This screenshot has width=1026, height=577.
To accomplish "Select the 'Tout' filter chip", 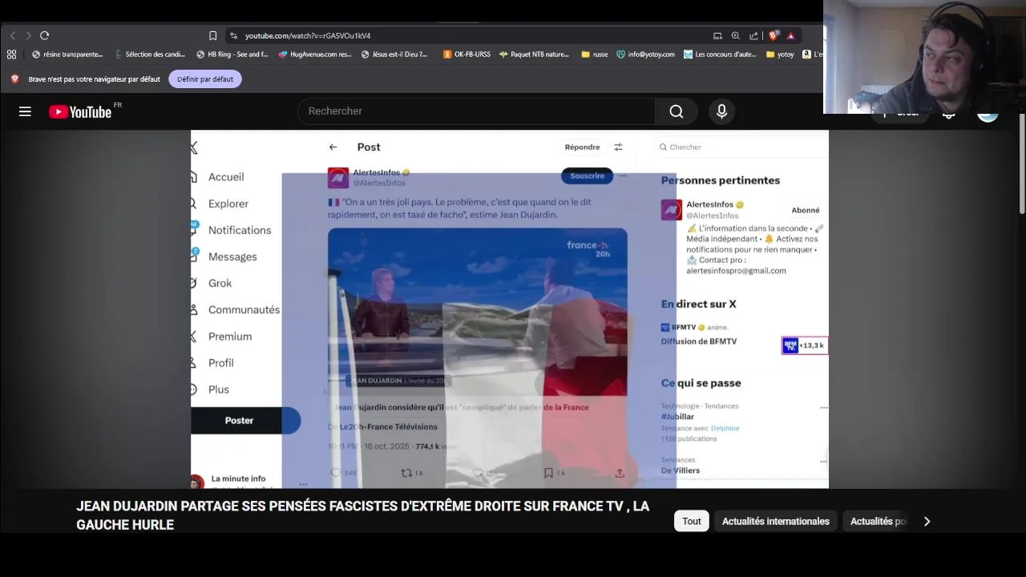I will tap(692, 521).
